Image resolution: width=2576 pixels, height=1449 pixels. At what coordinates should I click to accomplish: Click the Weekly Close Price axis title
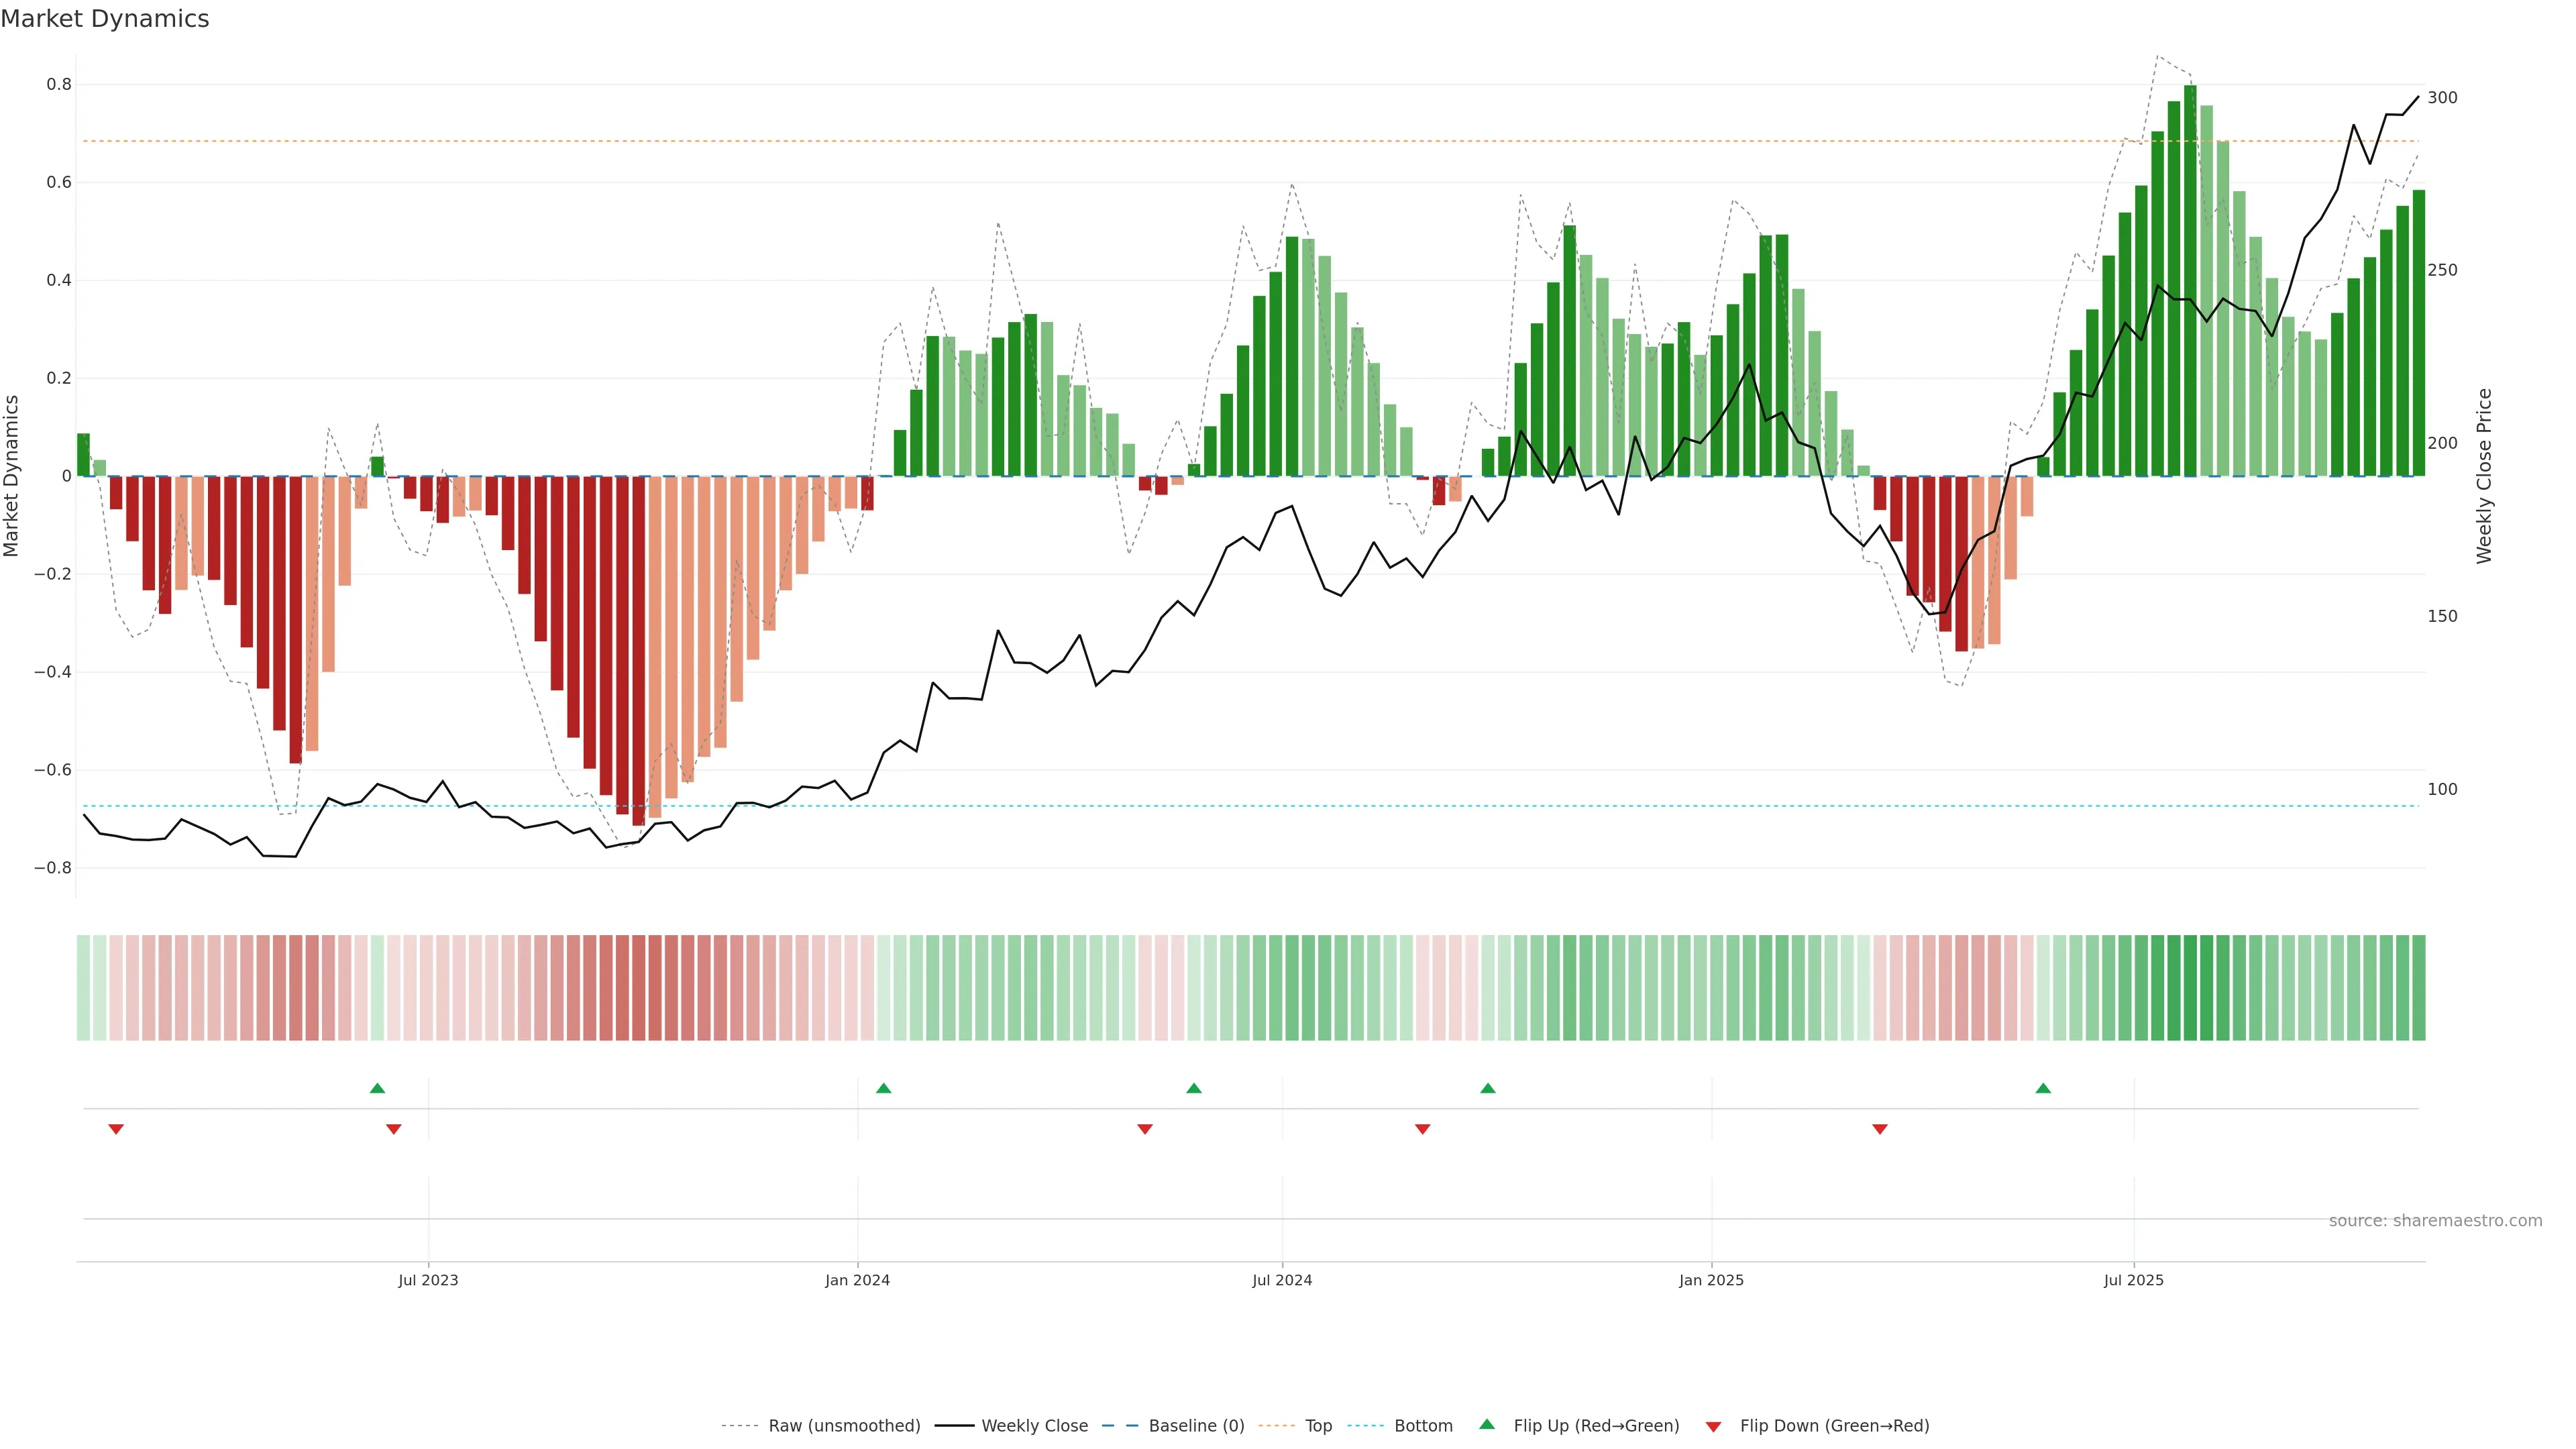tap(2484, 476)
